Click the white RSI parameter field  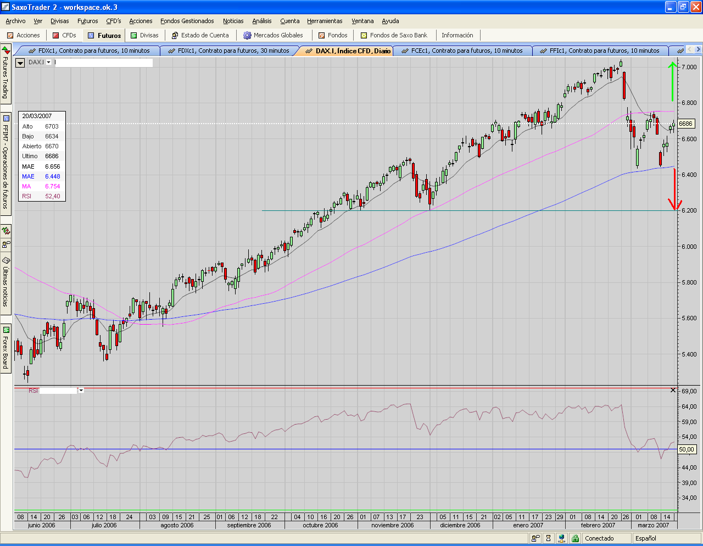point(58,391)
